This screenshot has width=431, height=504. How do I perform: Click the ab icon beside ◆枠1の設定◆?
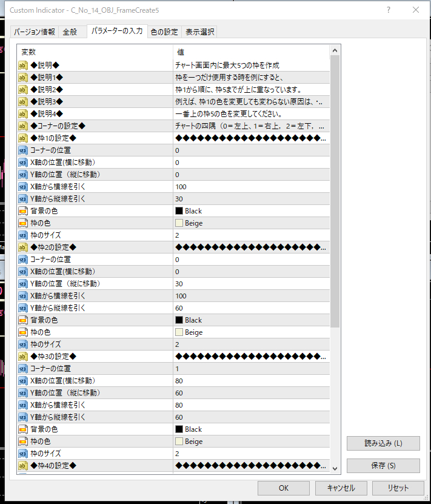(x=23, y=138)
